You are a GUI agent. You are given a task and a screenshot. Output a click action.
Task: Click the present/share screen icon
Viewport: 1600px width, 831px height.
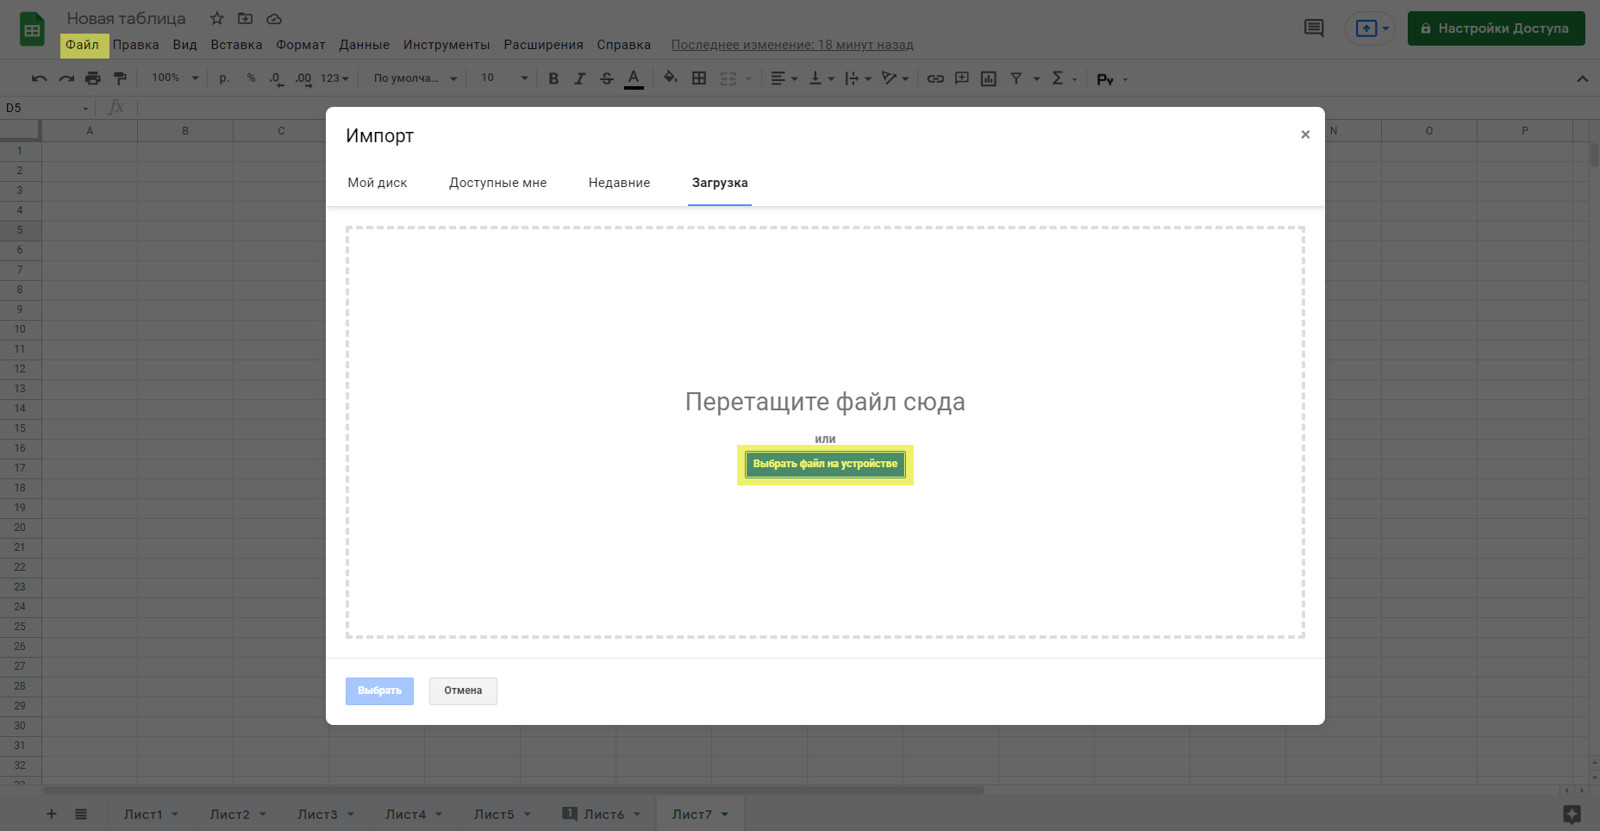tap(1366, 28)
